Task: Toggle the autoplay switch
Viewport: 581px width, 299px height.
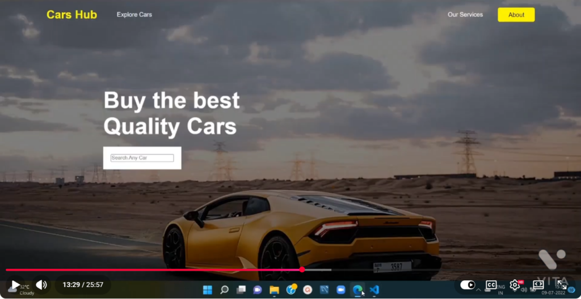Action: click(468, 285)
